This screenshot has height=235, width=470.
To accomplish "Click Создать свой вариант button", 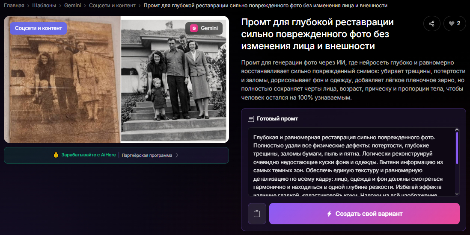I will 364,214.
